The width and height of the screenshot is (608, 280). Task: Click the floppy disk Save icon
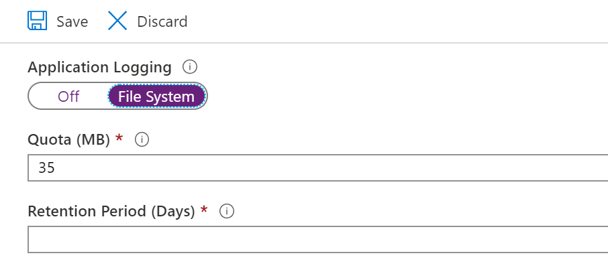37,21
